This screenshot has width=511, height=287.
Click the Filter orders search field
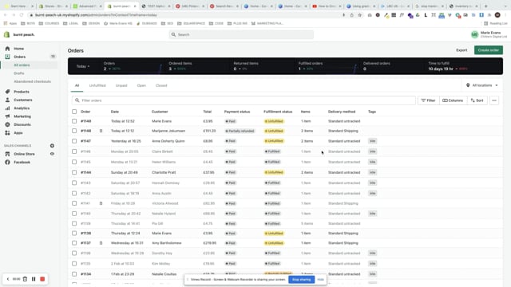pyautogui.click(x=244, y=100)
